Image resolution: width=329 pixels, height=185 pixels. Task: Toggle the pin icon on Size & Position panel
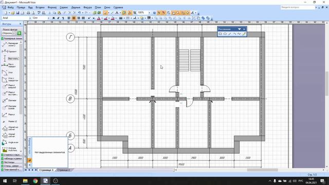coord(30,160)
